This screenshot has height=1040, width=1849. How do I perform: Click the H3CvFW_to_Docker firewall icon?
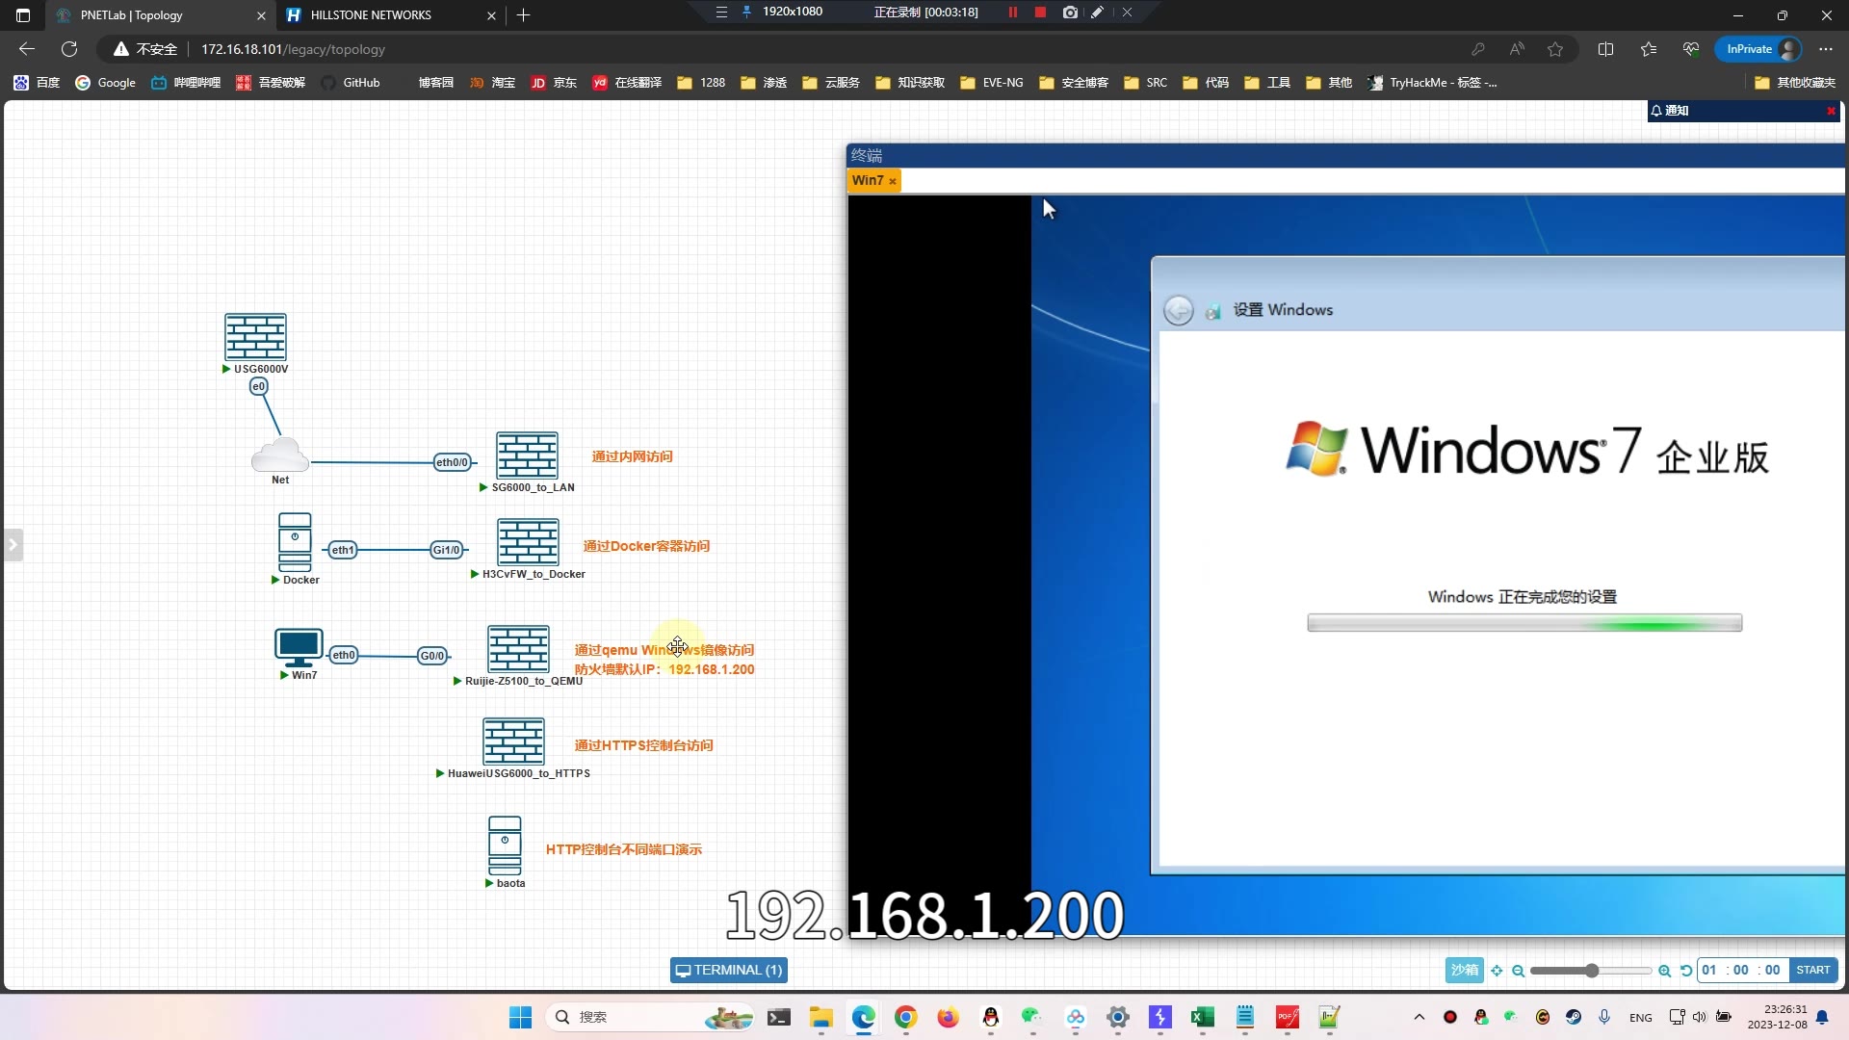click(528, 542)
